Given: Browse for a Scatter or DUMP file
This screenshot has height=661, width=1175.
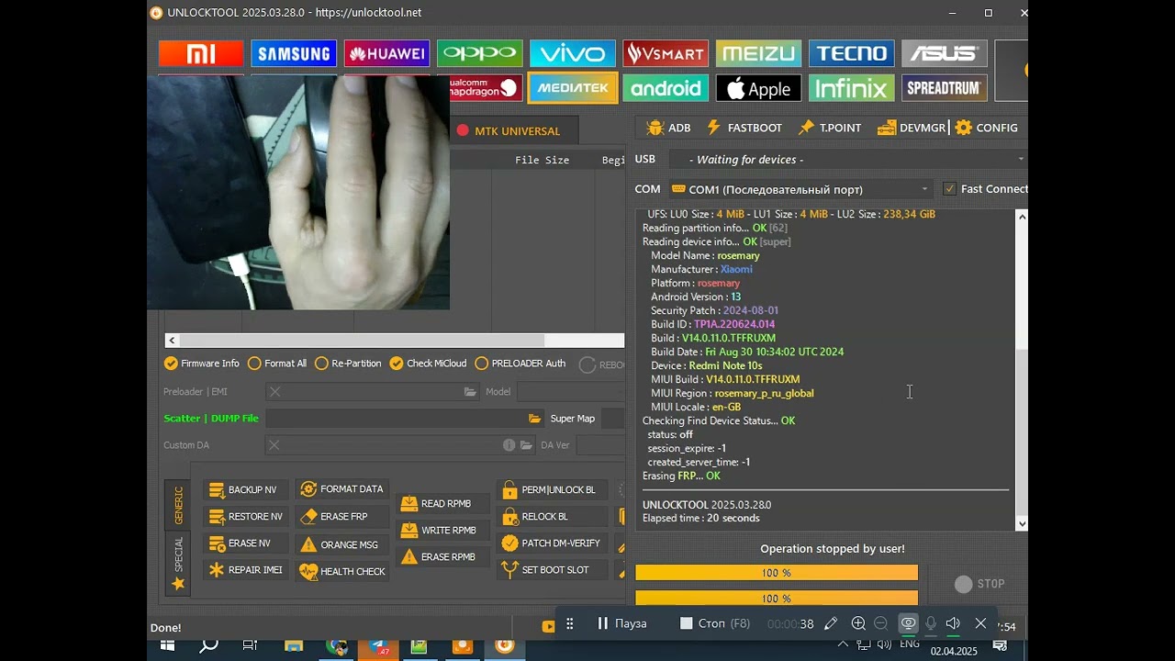Looking at the screenshot, I should pos(534,419).
